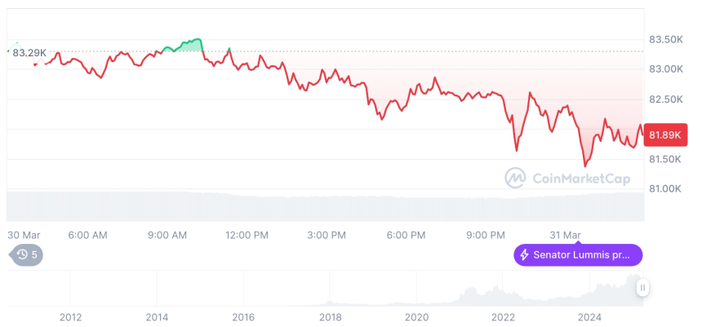The height and width of the screenshot is (327, 702).
Task: Click the 30 Mar date label
Action: click(24, 235)
